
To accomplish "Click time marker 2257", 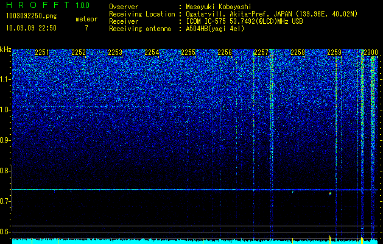I will [261, 52].
